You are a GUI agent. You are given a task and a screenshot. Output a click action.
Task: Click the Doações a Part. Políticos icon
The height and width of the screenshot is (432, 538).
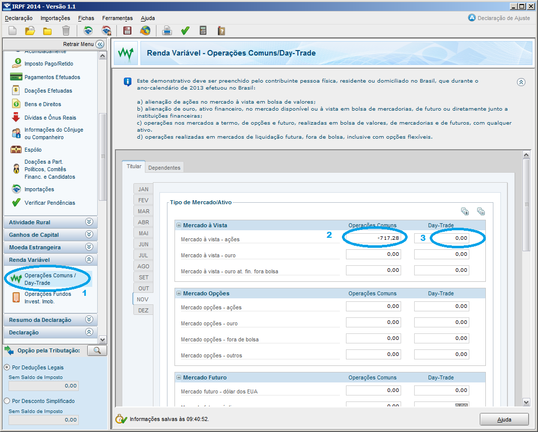click(x=16, y=169)
